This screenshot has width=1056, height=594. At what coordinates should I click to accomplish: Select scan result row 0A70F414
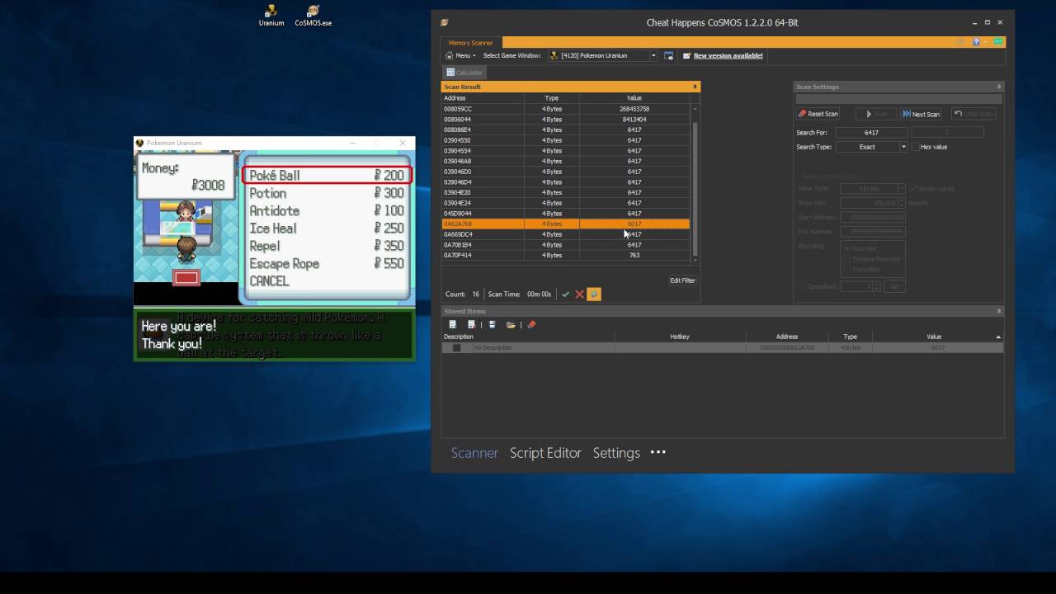coord(566,255)
